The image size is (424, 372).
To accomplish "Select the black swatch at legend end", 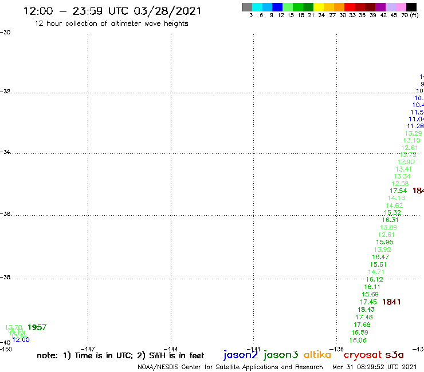I will 411,7.
